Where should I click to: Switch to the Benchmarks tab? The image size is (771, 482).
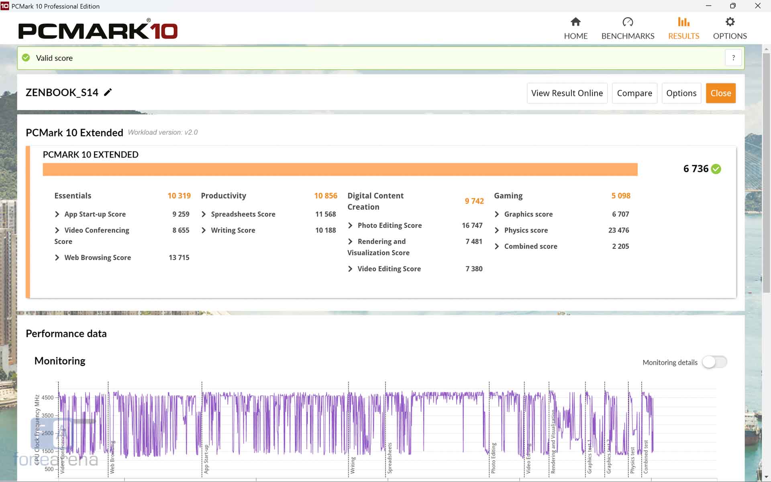click(628, 28)
